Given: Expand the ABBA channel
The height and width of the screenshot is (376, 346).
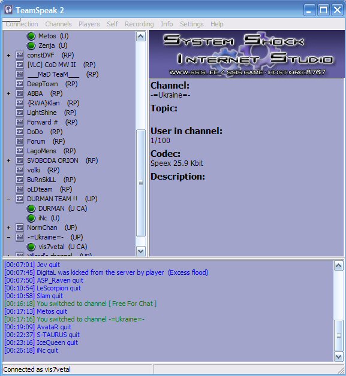Looking at the screenshot, I should [8, 93].
